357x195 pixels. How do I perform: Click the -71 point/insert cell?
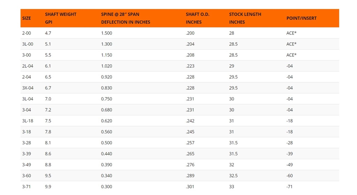pos(289,187)
